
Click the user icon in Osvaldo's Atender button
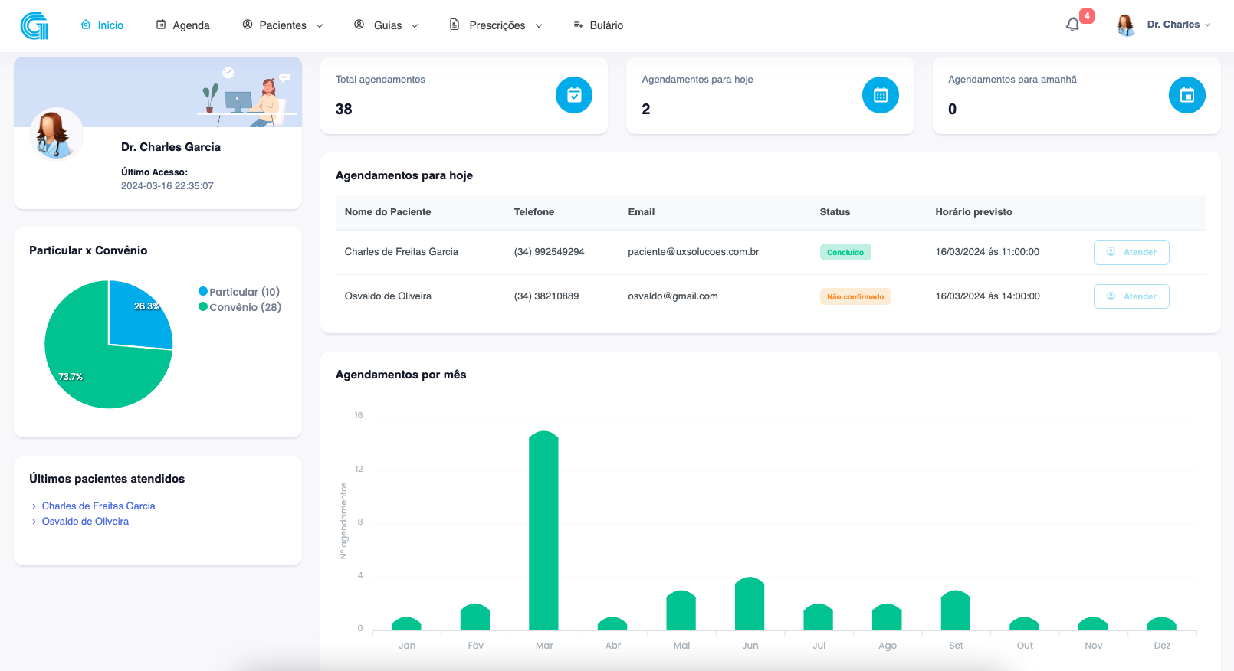click(1111, 296)
